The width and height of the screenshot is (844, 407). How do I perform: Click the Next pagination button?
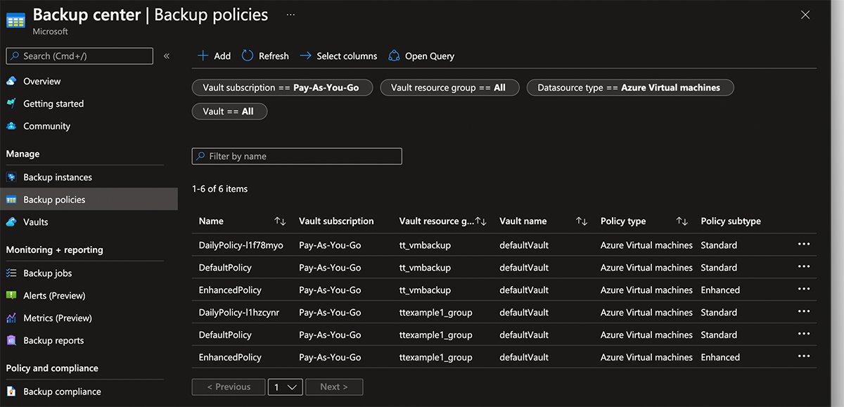(334, 387)
